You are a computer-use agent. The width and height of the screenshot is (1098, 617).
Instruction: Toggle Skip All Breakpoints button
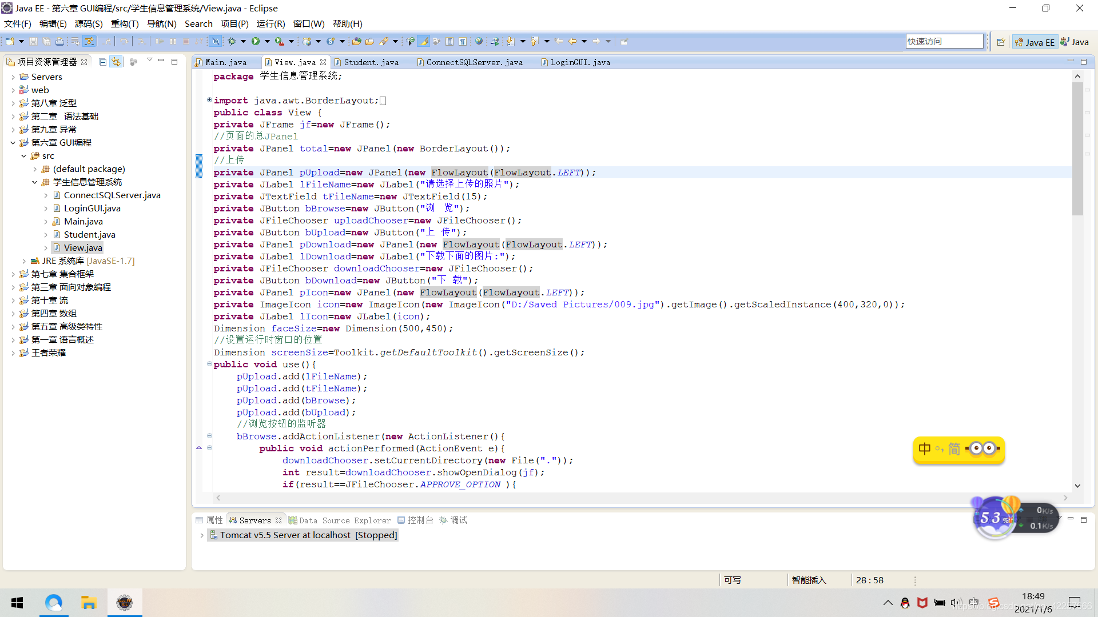click(x=215, y=41)
